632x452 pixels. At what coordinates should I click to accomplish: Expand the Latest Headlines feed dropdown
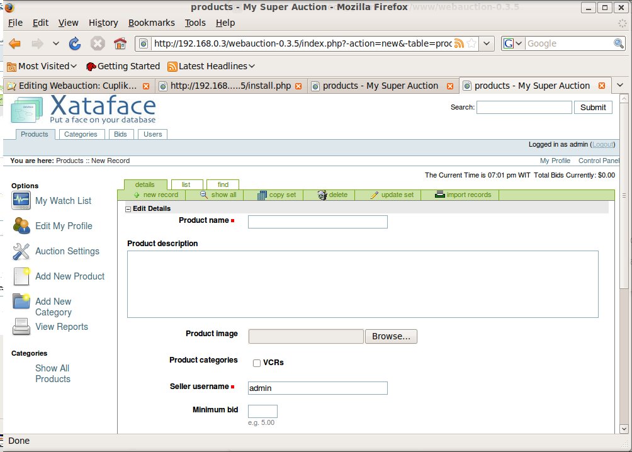(210, 66)
